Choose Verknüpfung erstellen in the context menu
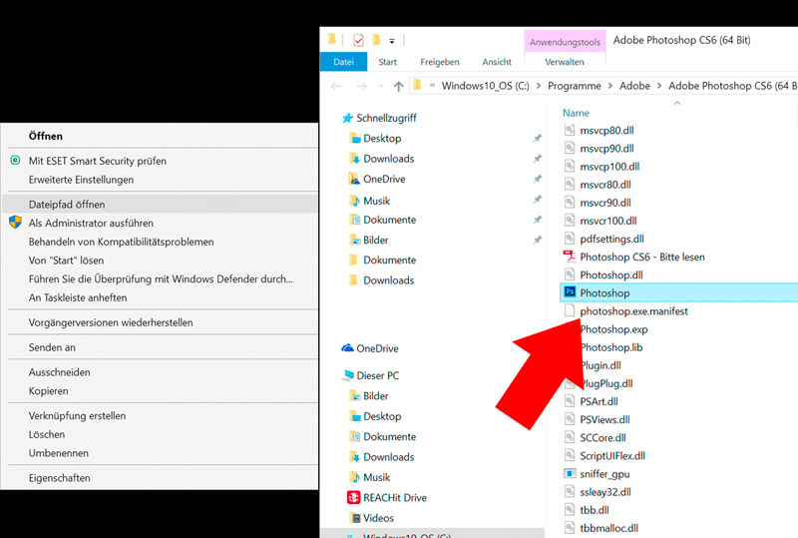Viewport: 798px width, 538px height. tap(162, 415)
